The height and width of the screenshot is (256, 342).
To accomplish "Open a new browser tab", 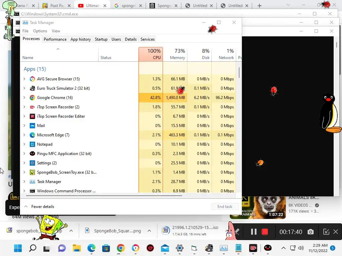I will (259, 6).
